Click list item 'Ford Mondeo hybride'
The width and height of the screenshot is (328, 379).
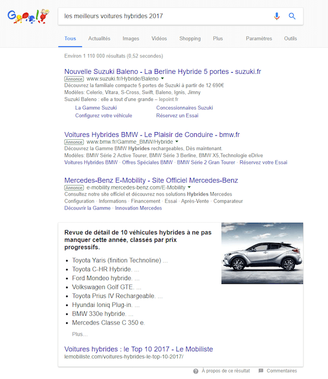pyautogui.click(x=102, y=278)
